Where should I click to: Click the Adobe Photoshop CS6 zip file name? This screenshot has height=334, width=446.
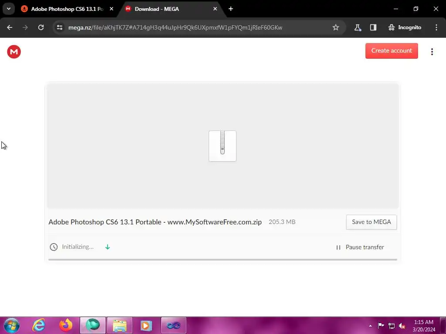click(x=155, y=222)
